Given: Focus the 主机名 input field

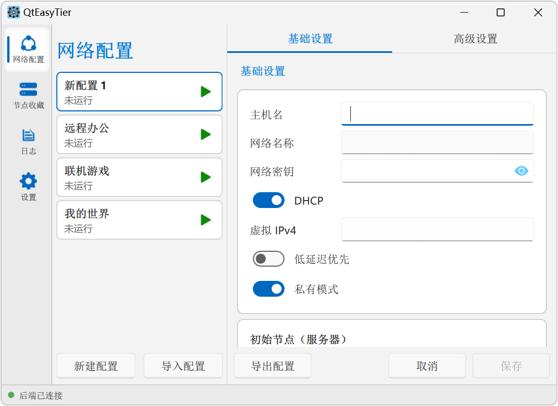Looking at the screenshot, I should pyautogui.click(x=438, y=114).
